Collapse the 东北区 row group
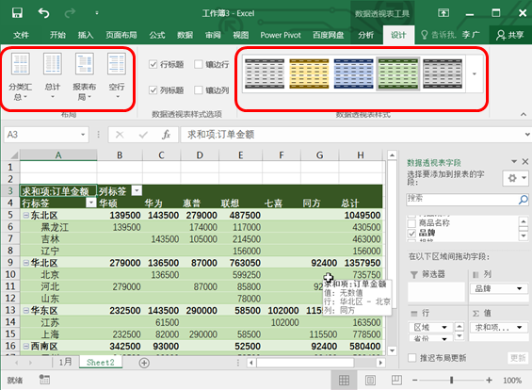The height and width of the screenshot is (390, 532). [25, 216]
